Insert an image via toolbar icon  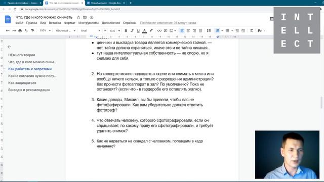coord(171,31)
